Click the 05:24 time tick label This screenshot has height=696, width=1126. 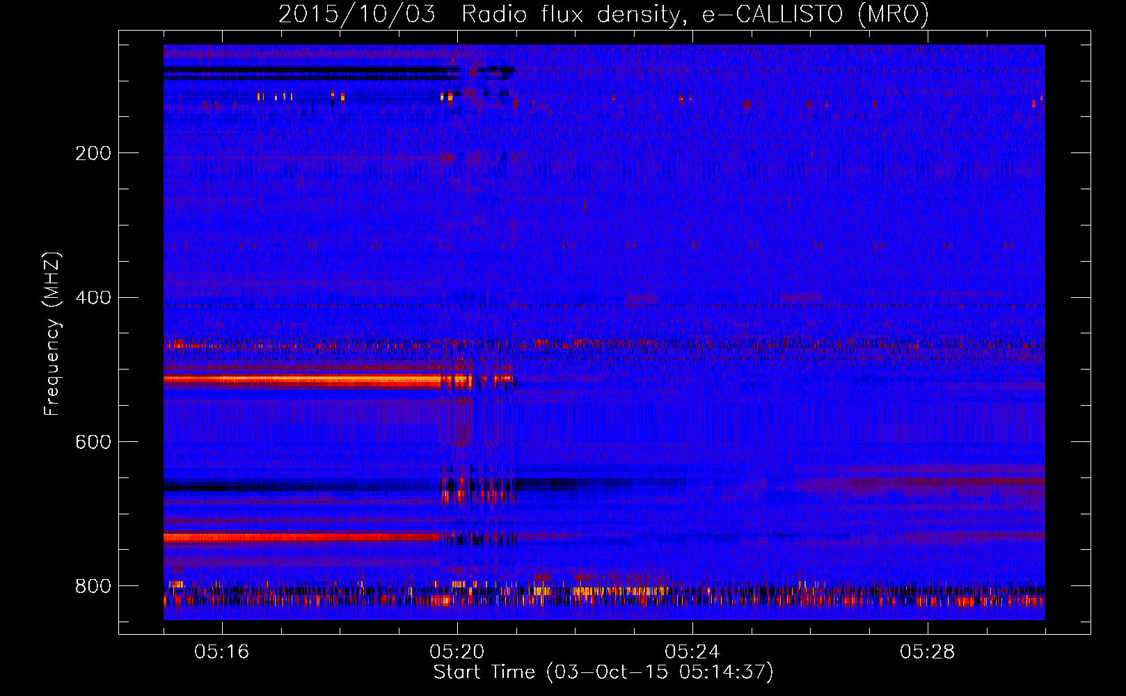pyautogui.click(x=692, y=652)
